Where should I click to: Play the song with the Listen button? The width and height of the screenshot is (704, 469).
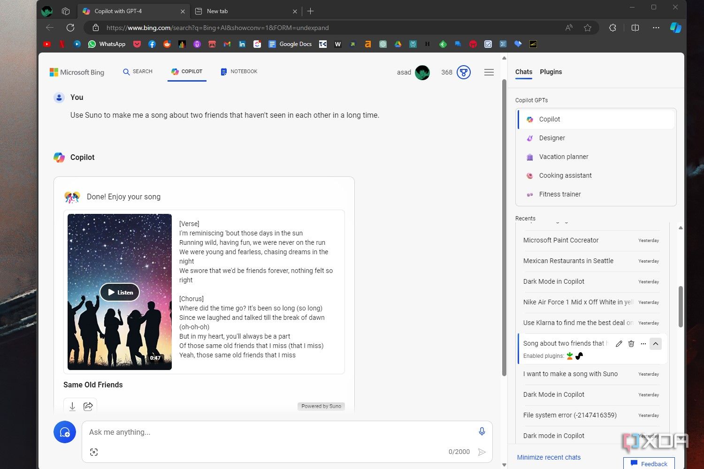point(120,292)
